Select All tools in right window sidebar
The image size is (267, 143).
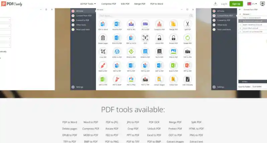click(224, 11)
